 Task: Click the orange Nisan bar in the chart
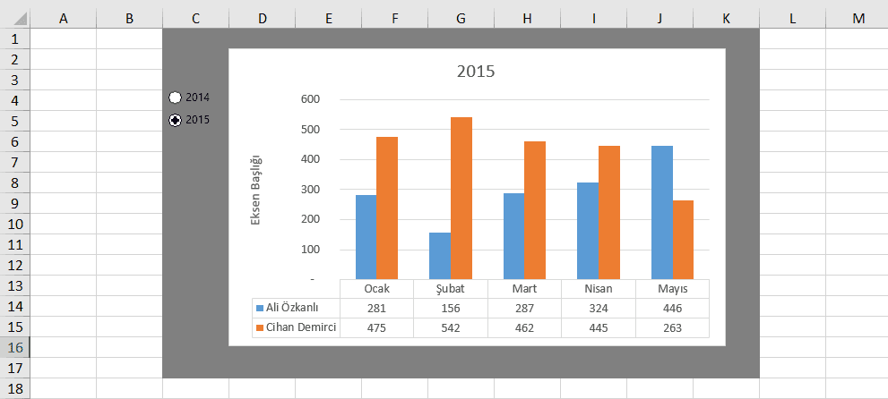pos(608,212)
